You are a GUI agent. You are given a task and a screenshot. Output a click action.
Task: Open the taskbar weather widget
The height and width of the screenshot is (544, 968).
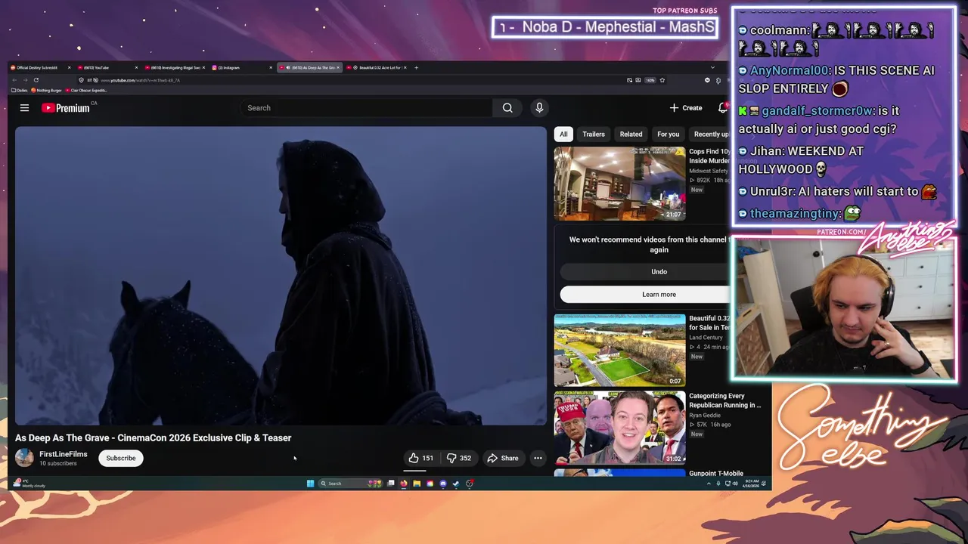[30, 484]
